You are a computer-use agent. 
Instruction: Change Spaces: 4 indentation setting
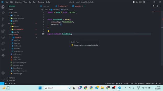(x=118, y=83)
